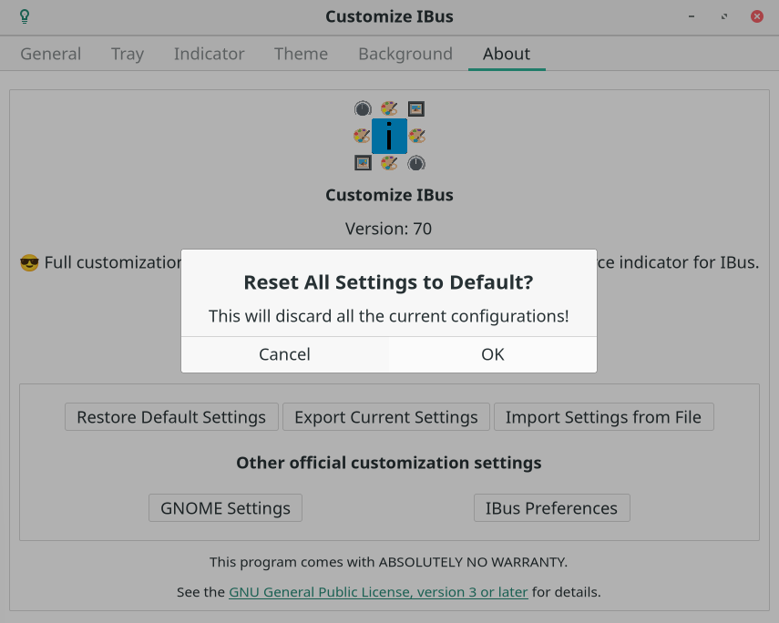
Task: Open GNOME Settings
Action: pyautogui.click(x=226, y=507)
